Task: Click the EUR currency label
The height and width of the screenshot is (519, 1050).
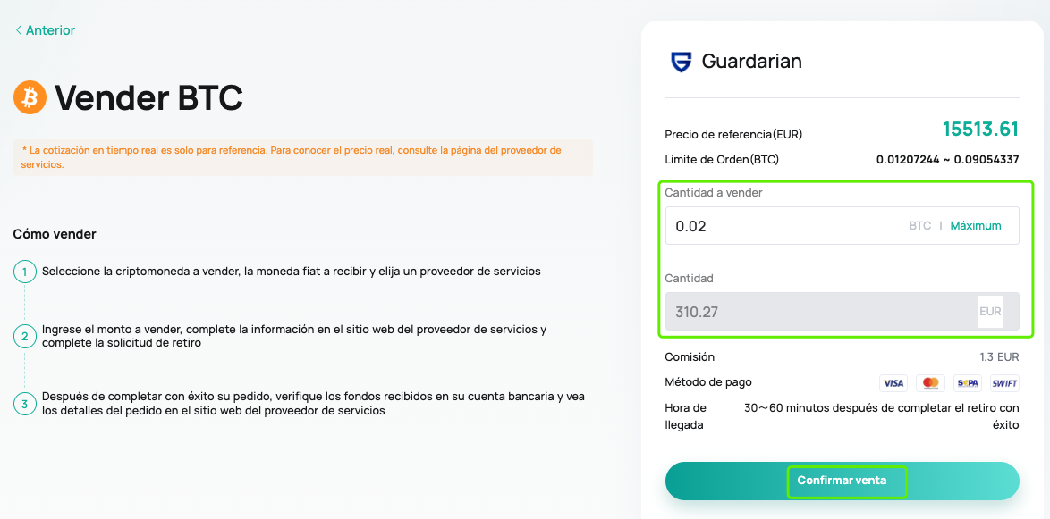Action: coord(990,311)
